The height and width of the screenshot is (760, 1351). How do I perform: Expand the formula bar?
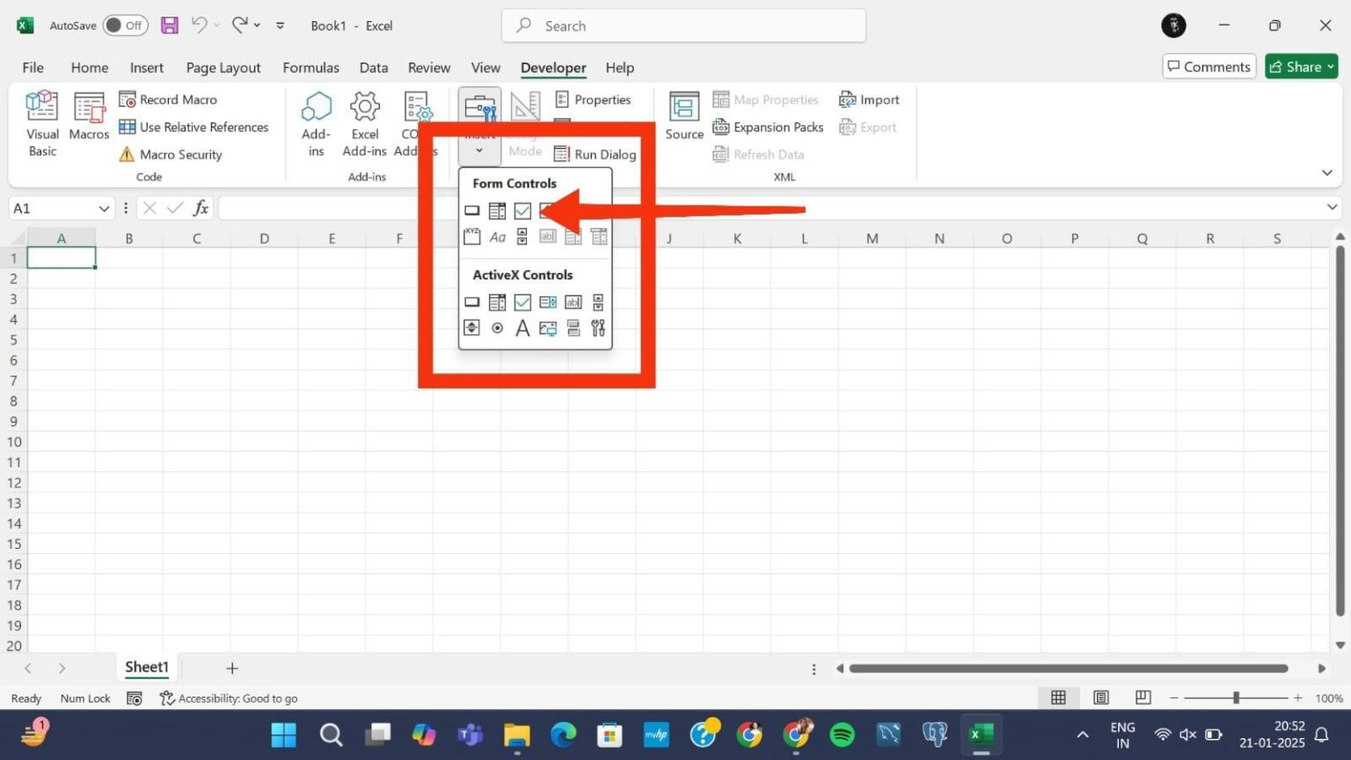coord(1332,208)
